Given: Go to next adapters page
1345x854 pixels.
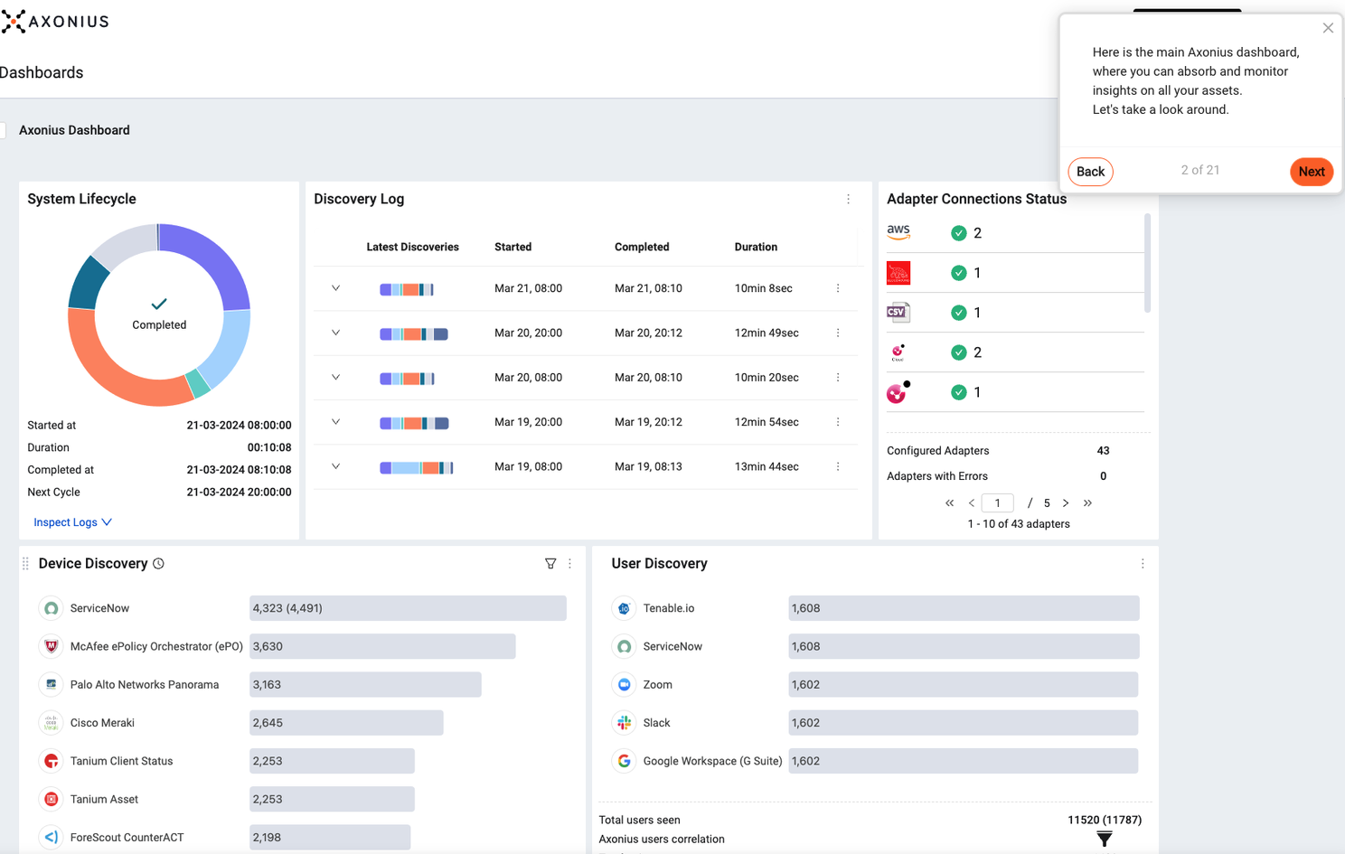Looking at the screenshot, I should point(1066,503).
